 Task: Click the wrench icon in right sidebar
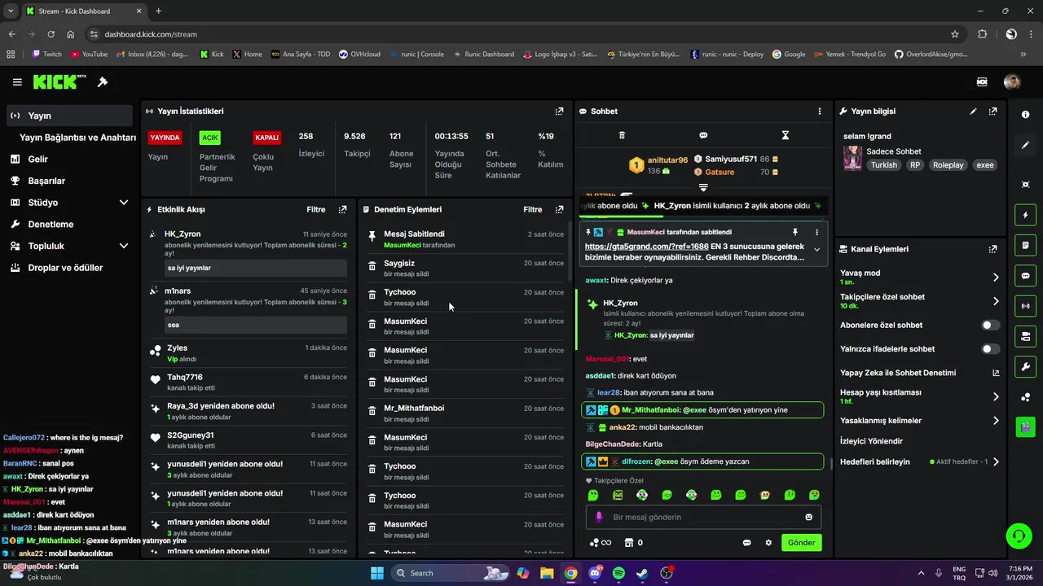(x=1025, y=366)
